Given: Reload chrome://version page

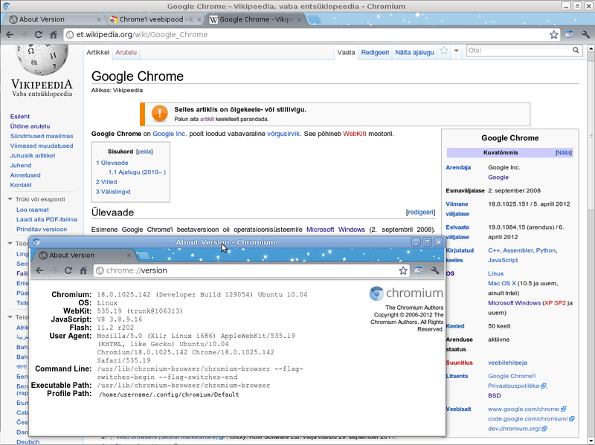Looking at the screenshot, I should 68,270.
